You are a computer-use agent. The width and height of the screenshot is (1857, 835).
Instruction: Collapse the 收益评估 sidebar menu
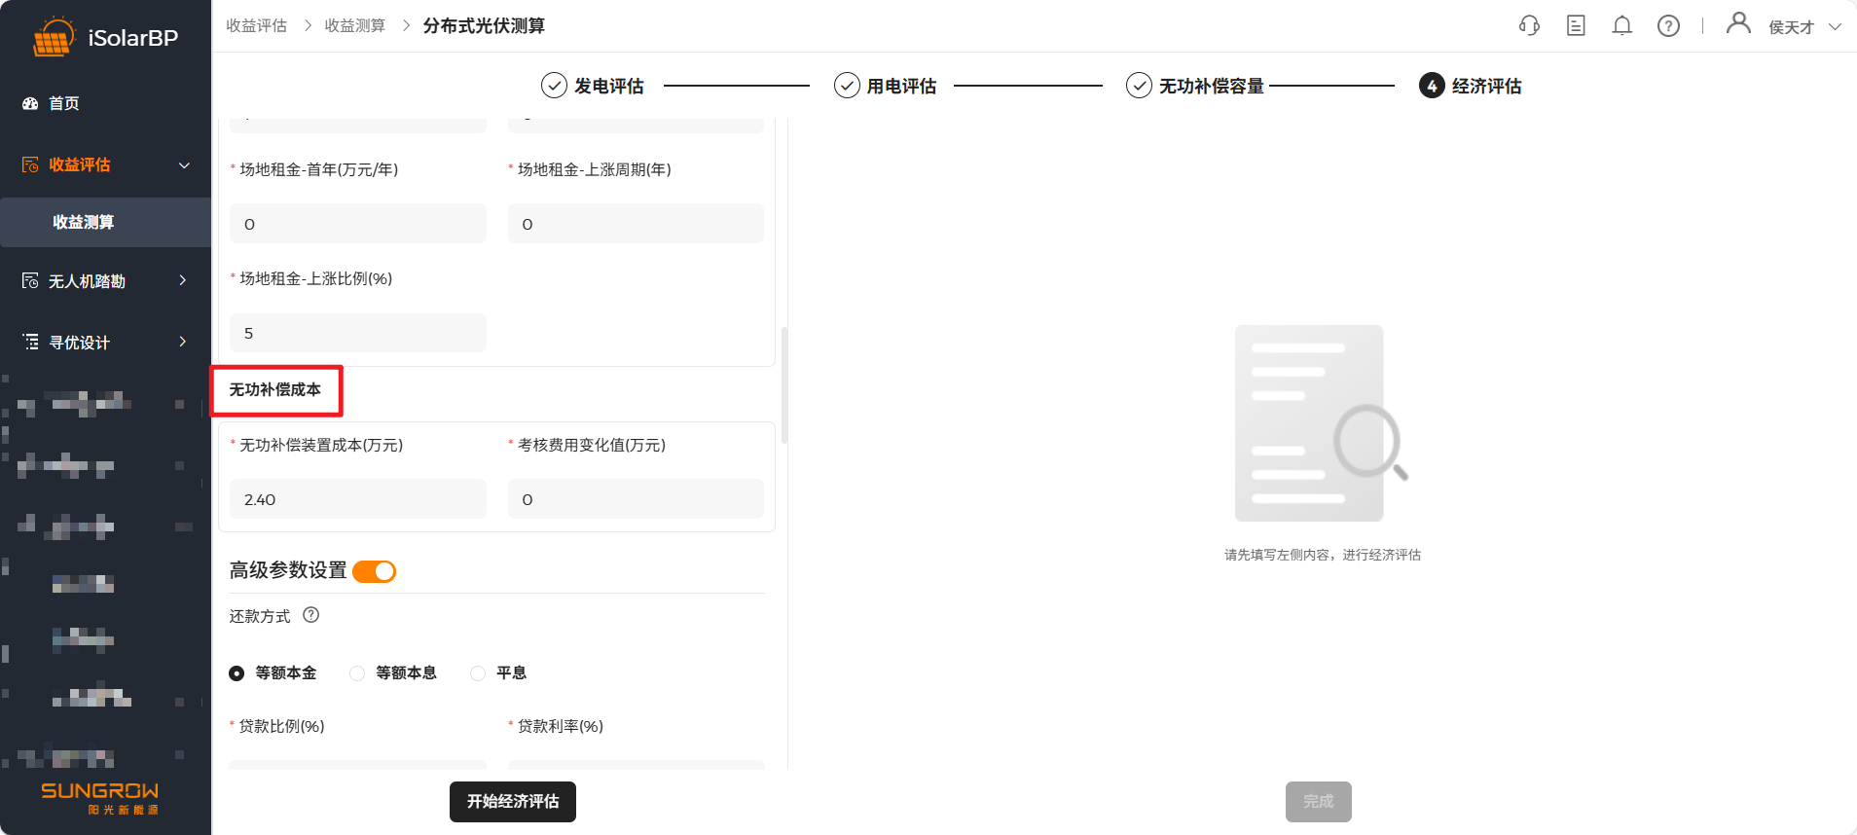coord(184,165)
